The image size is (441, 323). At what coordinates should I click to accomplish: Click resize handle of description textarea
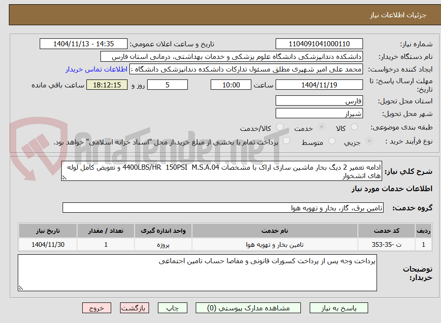click(64, 178)
